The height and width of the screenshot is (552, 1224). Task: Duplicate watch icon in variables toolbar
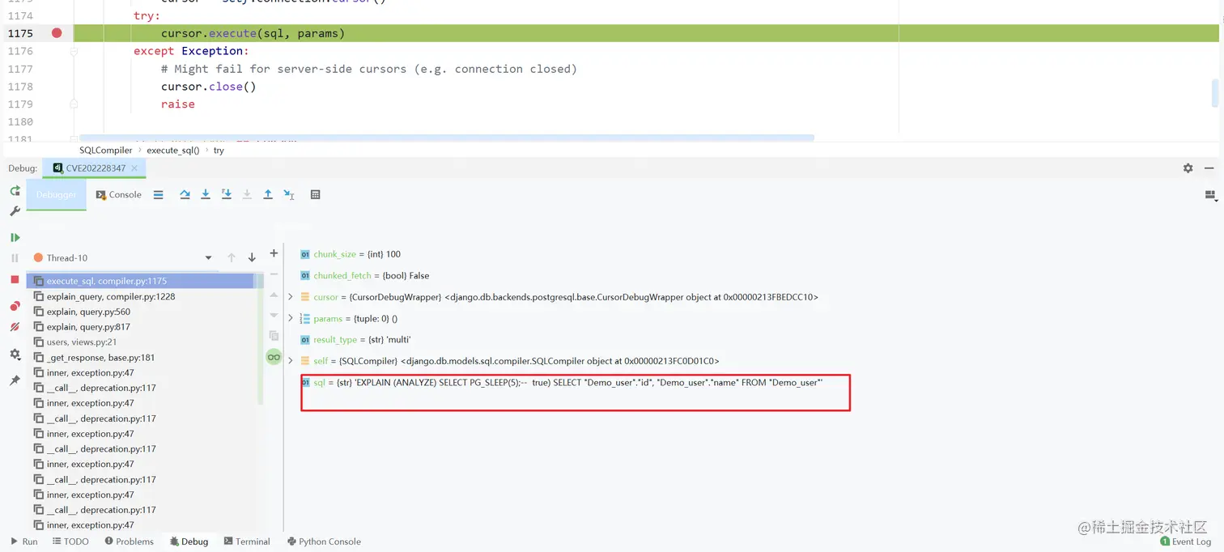pos(274,336)
